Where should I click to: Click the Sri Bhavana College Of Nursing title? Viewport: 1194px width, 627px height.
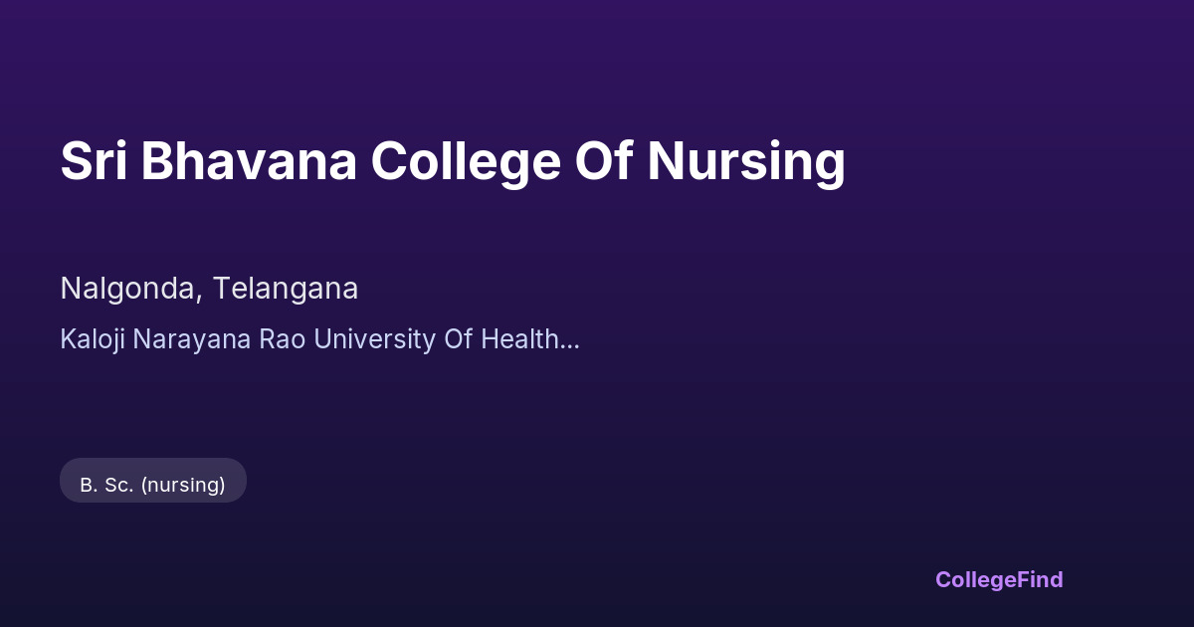coord(453,161)
